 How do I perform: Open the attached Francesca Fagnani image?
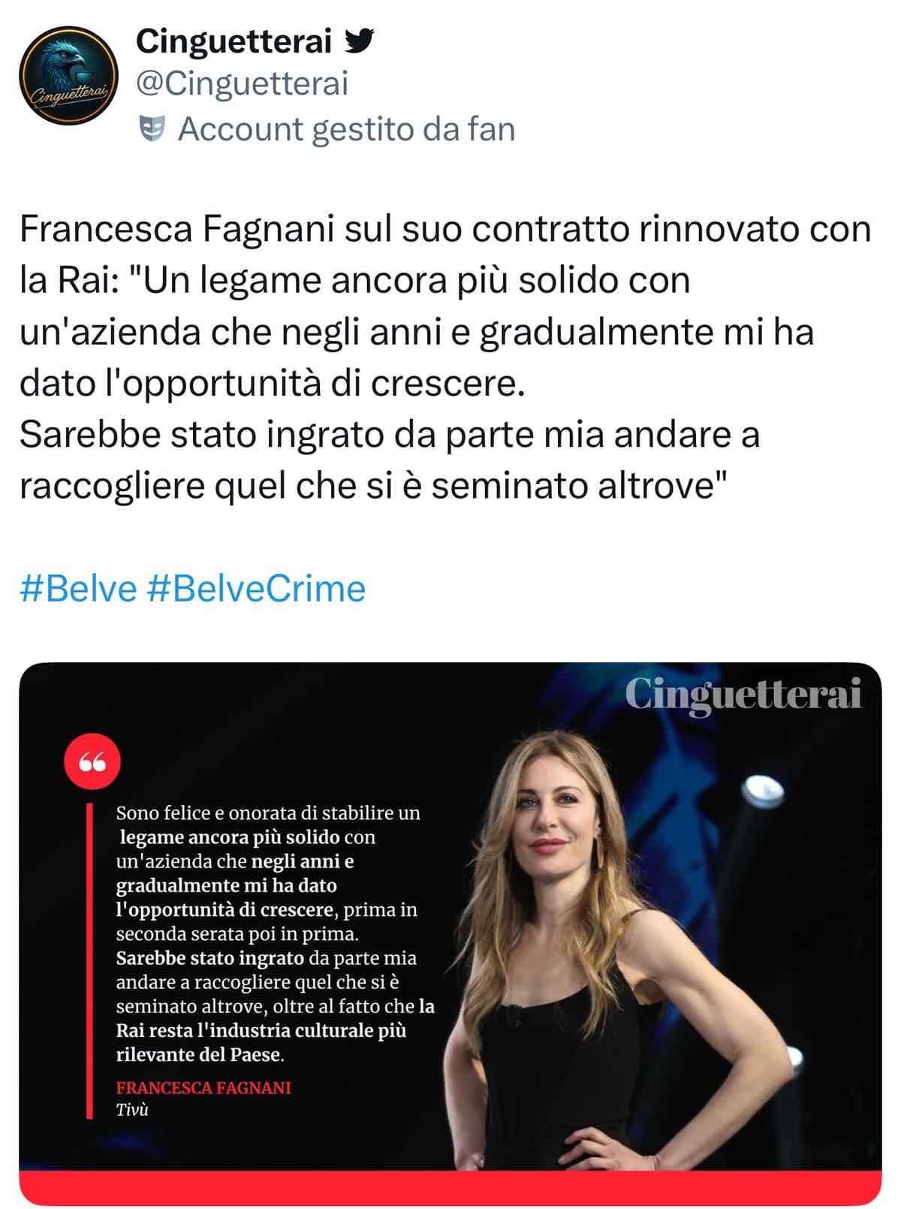pos(450,934)
